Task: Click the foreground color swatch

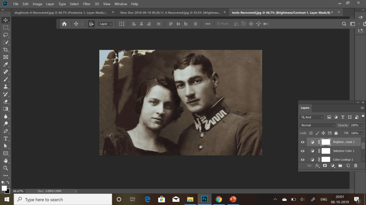Action: [x=4, y=188]
